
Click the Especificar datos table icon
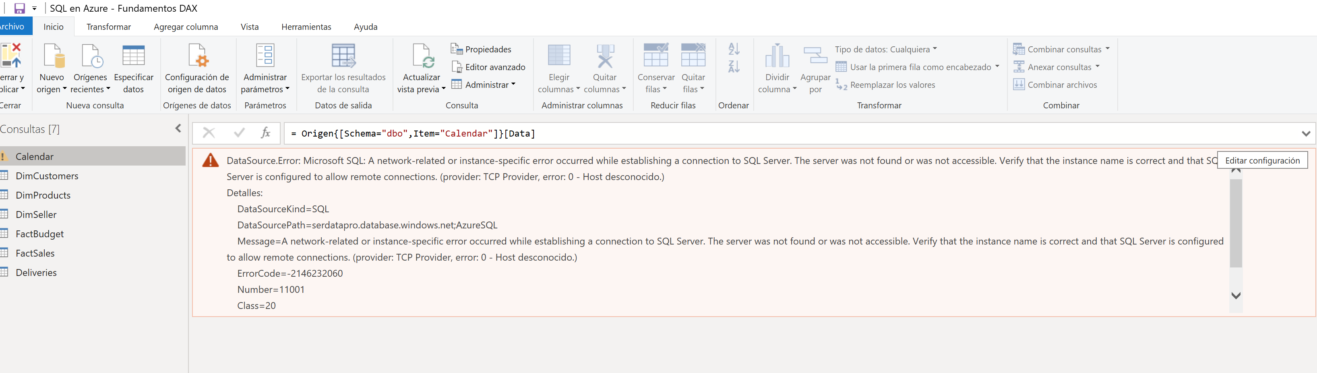[x=133, y=56]
